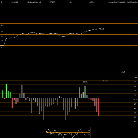The height and width of the screenshot is (138, 138).
Task: Click the 'MR' panel title label
Action: pos(123,72)
